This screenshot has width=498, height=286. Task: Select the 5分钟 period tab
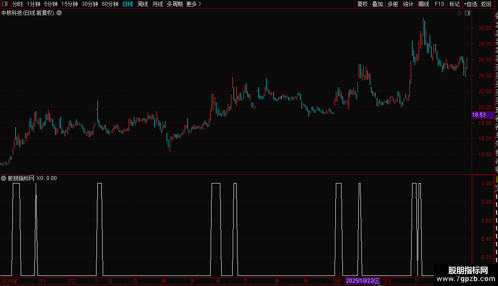coord(51,4)
